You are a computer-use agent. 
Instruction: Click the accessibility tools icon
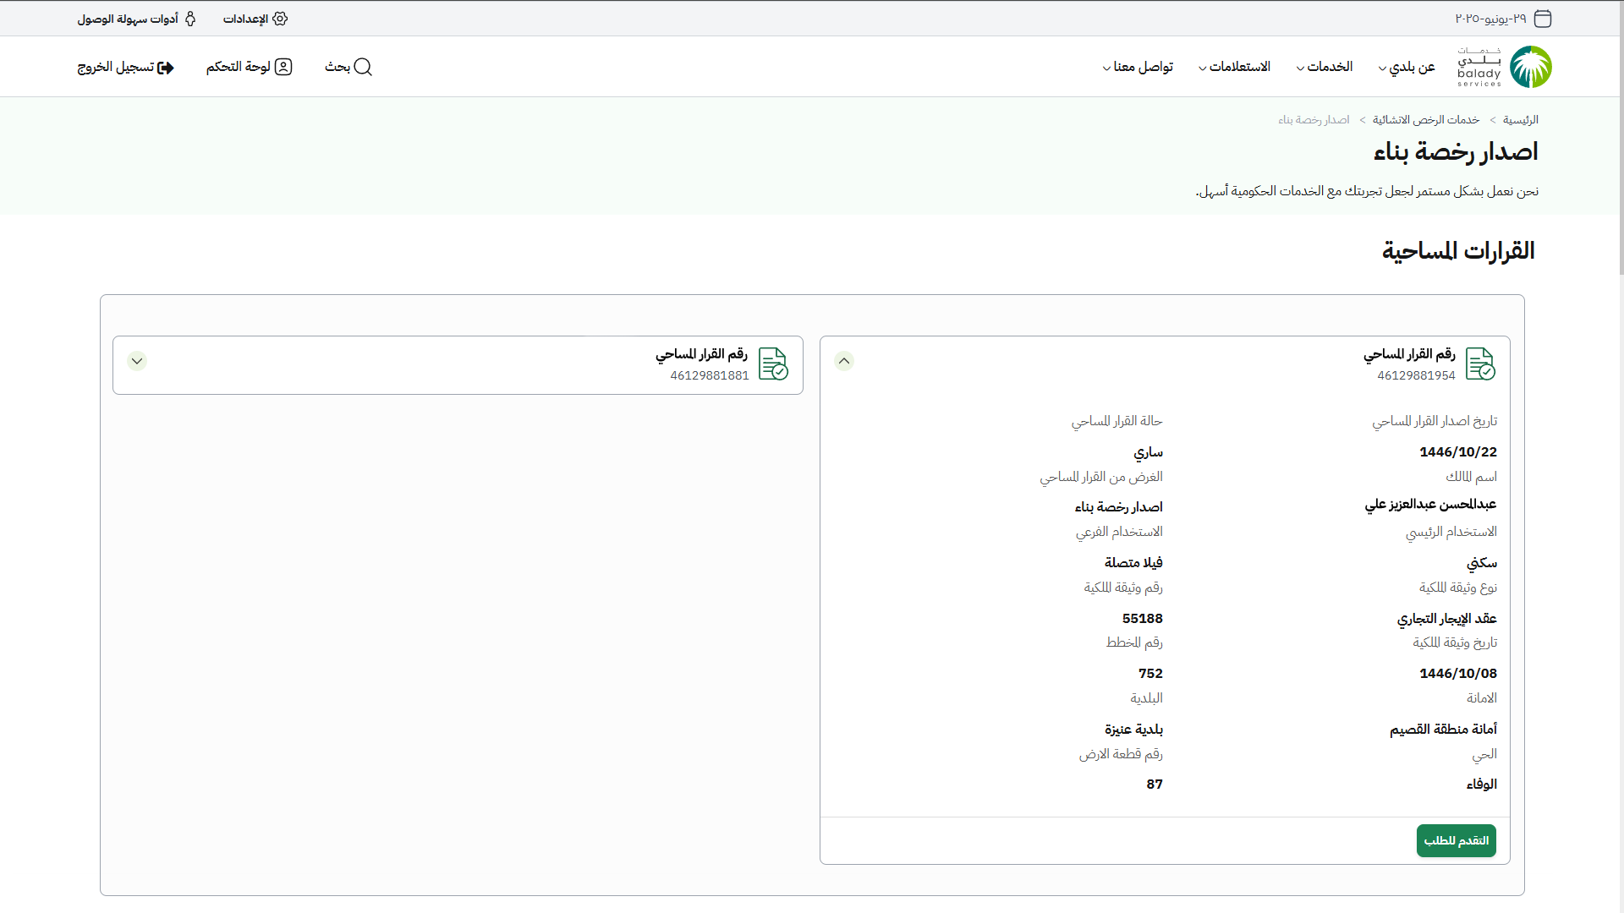pyautogui.click(x=190, y=19)
